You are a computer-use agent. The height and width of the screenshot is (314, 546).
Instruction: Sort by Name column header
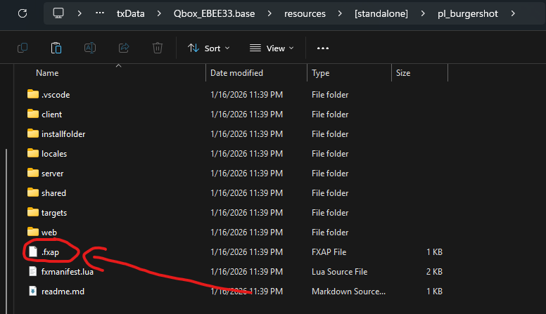coord(47,73)
